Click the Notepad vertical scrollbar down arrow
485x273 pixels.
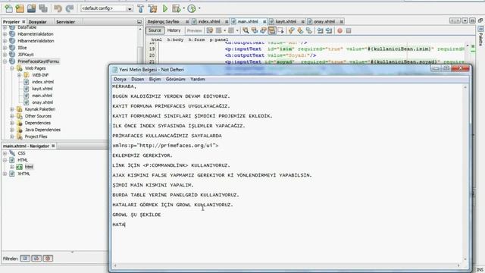[x=465, y=259]
